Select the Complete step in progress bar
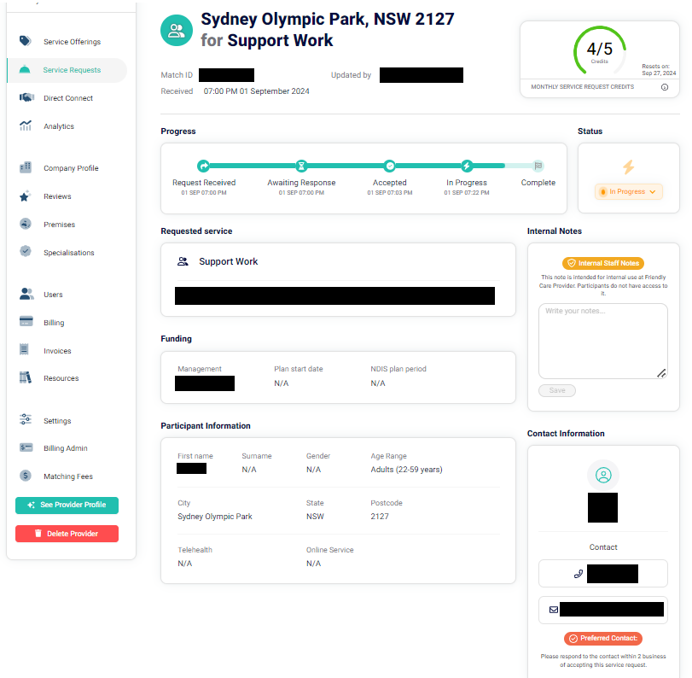 pos(538,167)
